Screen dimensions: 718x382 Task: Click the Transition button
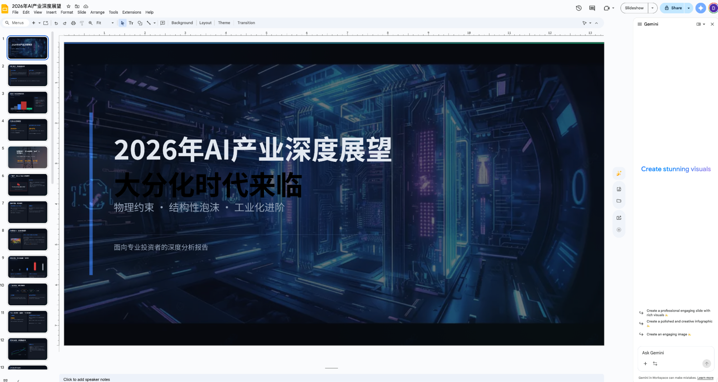[246, 23]
